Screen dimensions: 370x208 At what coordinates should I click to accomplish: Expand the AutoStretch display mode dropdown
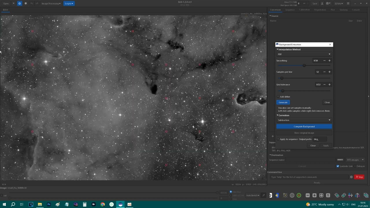253,196
